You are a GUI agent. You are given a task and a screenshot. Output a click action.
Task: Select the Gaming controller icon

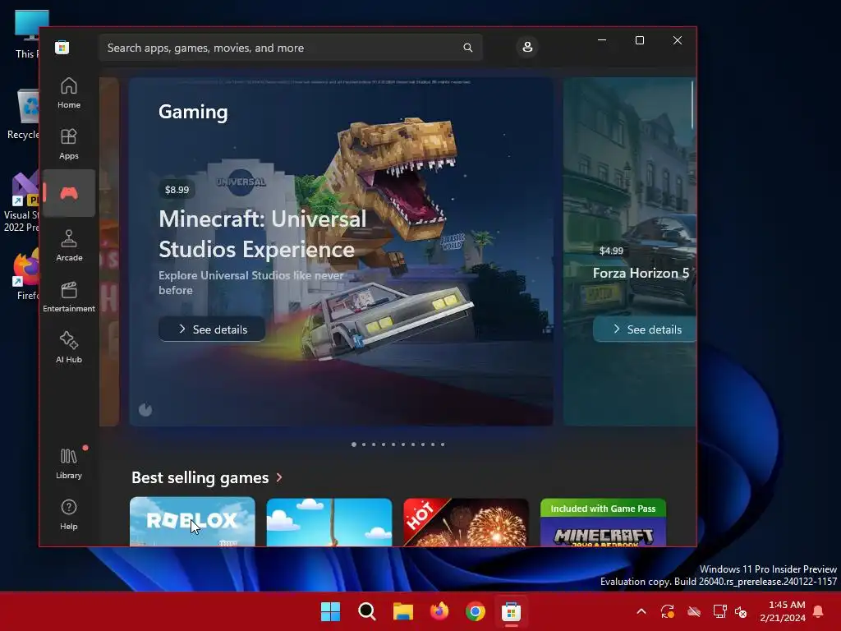click(69, 193)
